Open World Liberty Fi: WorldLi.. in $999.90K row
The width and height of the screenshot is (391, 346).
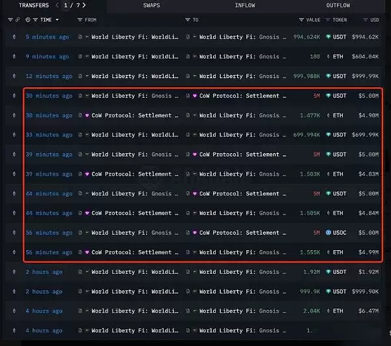coord(135,291)
